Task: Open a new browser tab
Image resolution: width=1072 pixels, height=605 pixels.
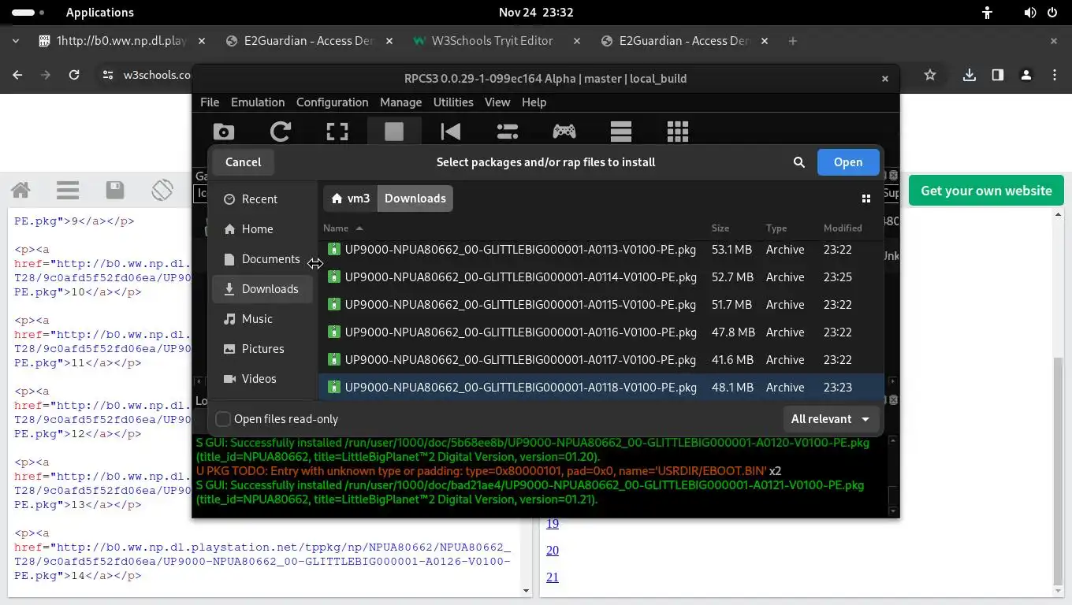Action: [x=793, y=41]
